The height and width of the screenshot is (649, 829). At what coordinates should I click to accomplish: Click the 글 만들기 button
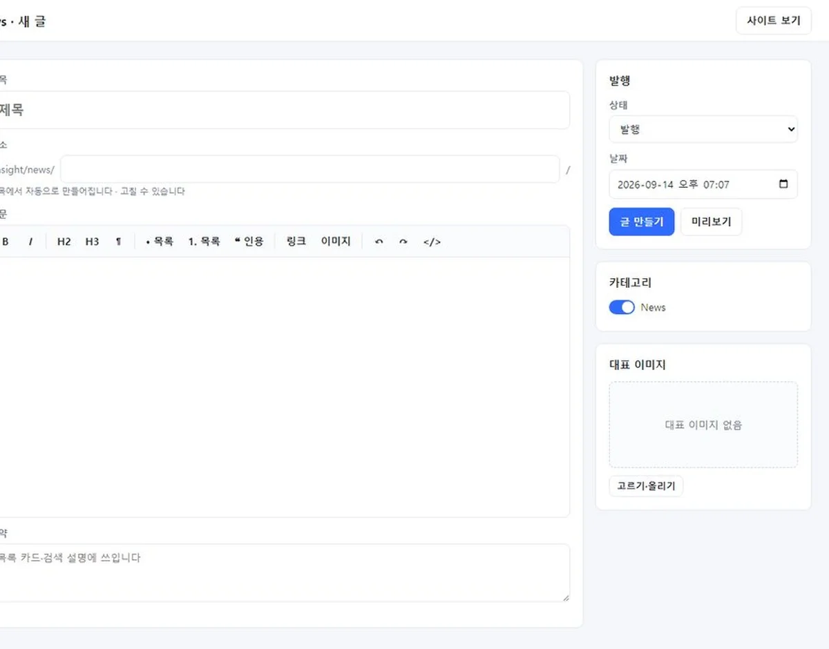pos(641,222)
